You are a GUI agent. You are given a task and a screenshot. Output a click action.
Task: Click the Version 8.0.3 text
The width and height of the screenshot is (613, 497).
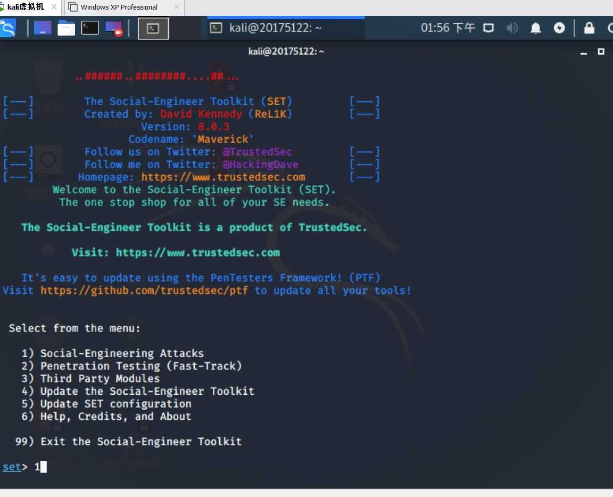coord(185,127)
